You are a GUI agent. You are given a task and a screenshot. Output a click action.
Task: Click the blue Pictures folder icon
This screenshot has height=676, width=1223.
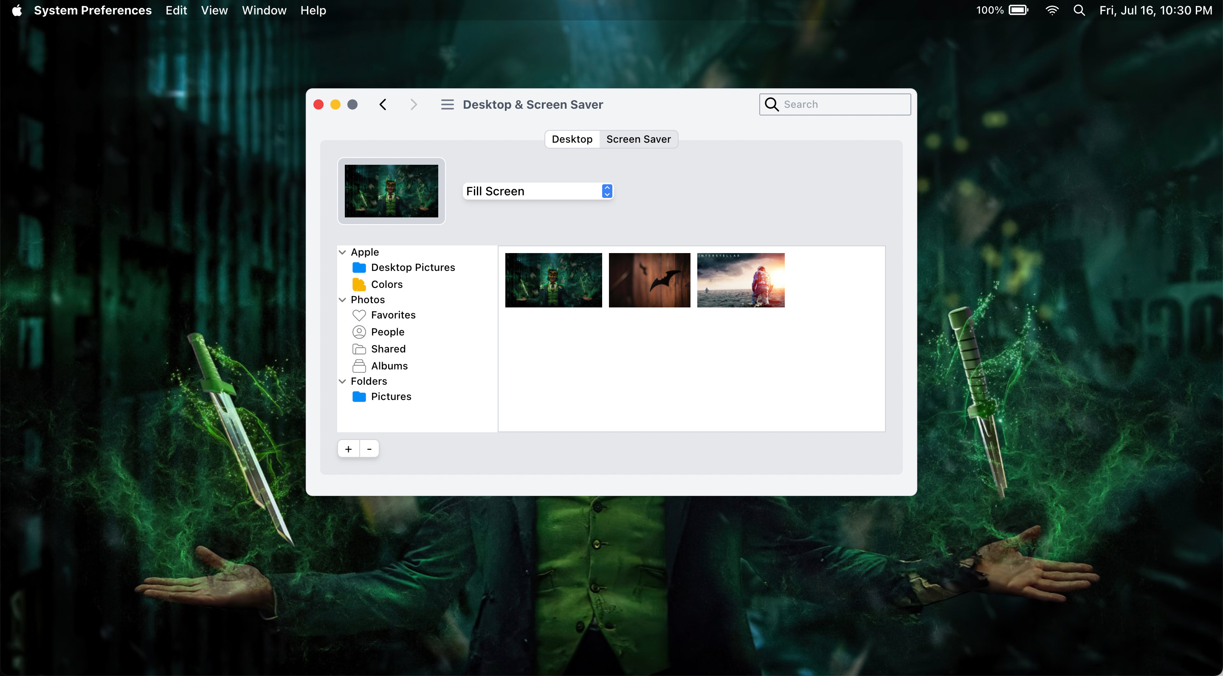[359, 397]
